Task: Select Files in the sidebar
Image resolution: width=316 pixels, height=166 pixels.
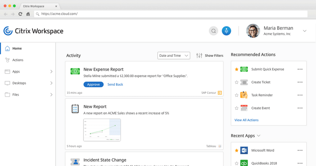Action: (x=28, y=95)
